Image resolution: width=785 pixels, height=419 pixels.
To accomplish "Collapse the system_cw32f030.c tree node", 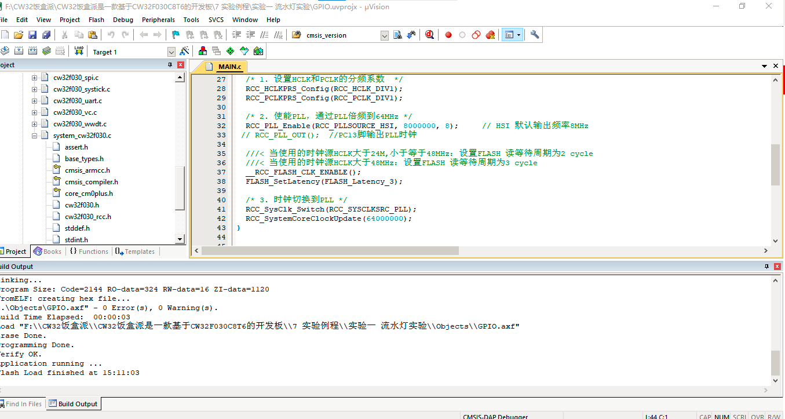I will click(x=34, y=136).
